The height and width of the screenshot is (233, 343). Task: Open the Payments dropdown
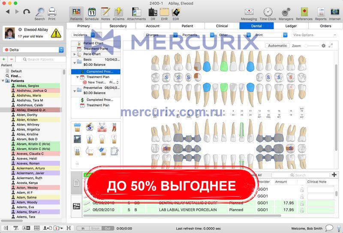coord(197,35)
